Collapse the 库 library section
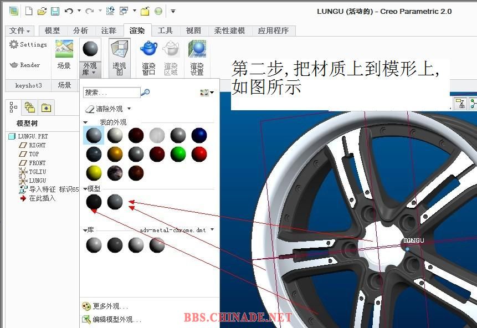 pos(85,230)
